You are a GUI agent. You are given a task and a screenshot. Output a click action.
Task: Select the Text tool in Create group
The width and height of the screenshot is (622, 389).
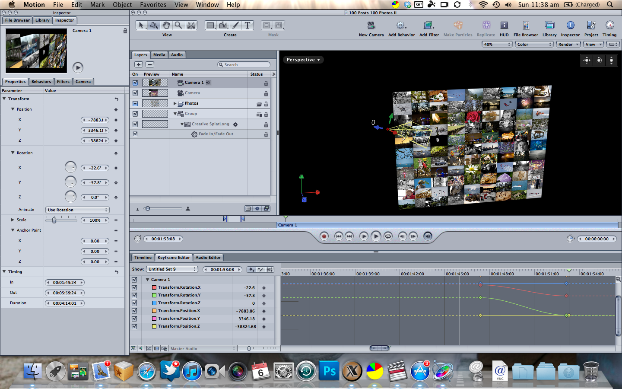pos(247,26)
